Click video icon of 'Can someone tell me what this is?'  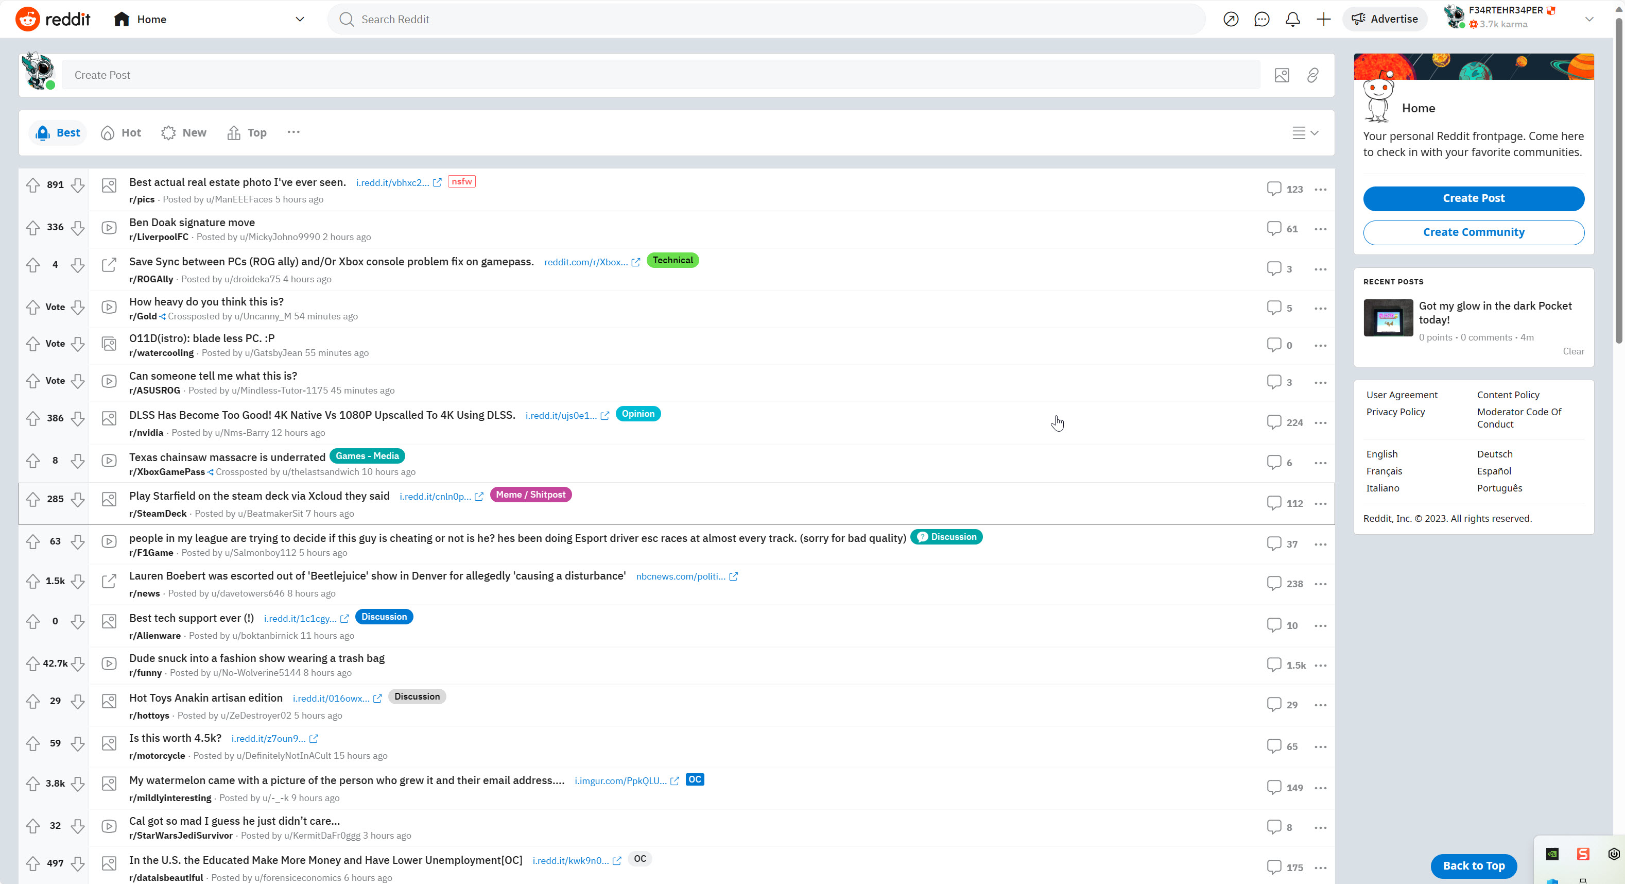109,381
